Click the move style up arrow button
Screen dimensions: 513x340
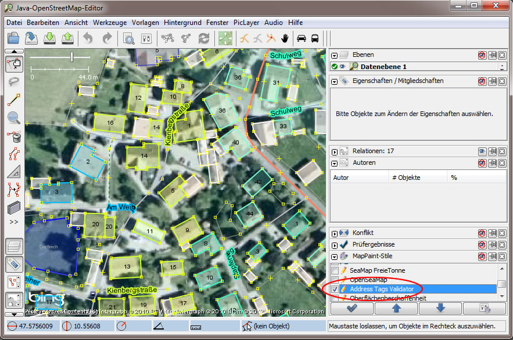[395, 308]
